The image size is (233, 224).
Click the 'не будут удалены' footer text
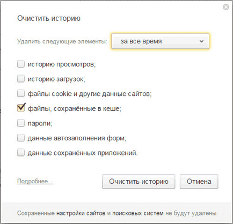click(x=191, y=213)
